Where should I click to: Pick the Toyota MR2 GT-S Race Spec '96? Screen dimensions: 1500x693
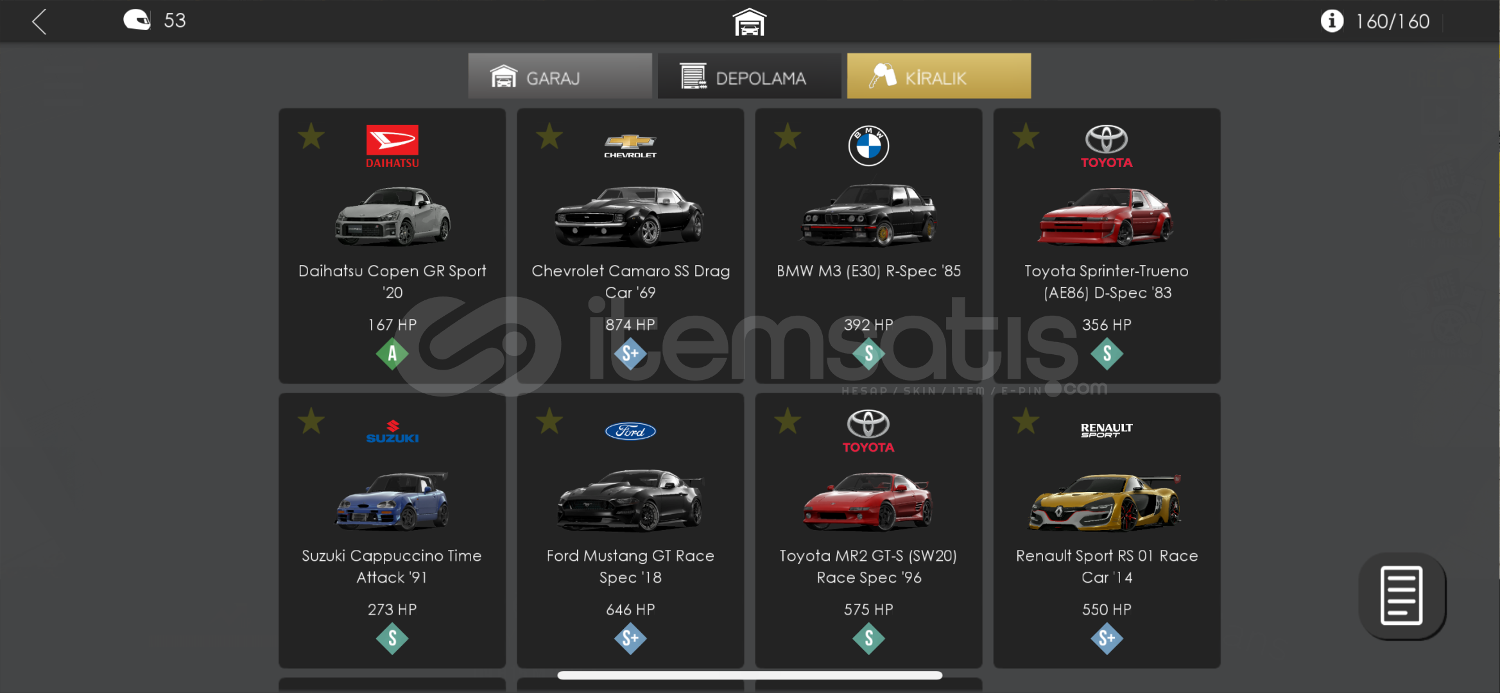click(x=868, y=531)
